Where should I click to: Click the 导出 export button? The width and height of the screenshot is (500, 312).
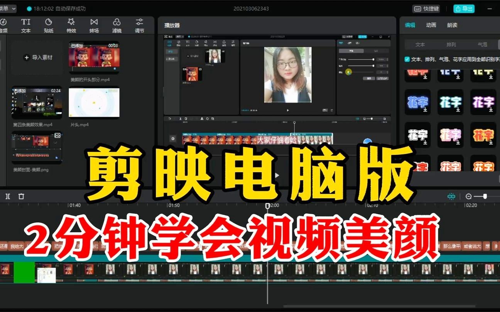point(464,8)
